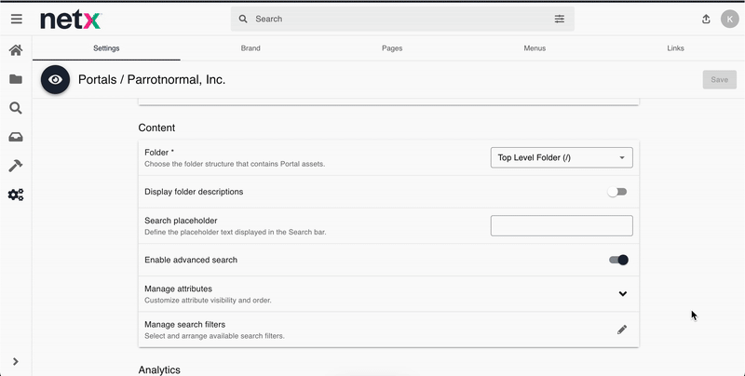Disable the Enable advanced search switch
The width and height of the screenshot is (745, 376).
[x=618, y=260]
